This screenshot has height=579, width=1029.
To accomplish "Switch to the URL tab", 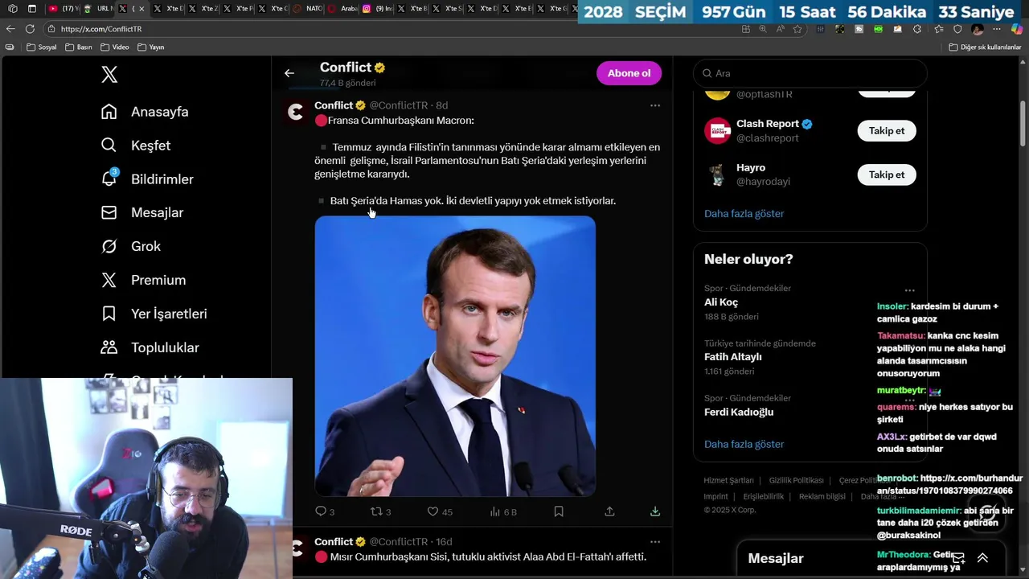I will pos(98,9).
